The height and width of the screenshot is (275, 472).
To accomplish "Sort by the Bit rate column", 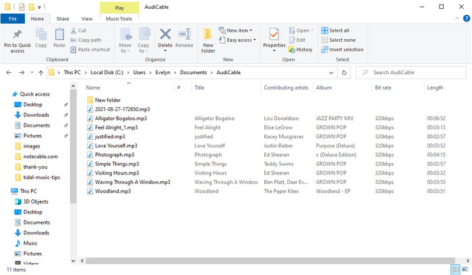I will point(398,88).
